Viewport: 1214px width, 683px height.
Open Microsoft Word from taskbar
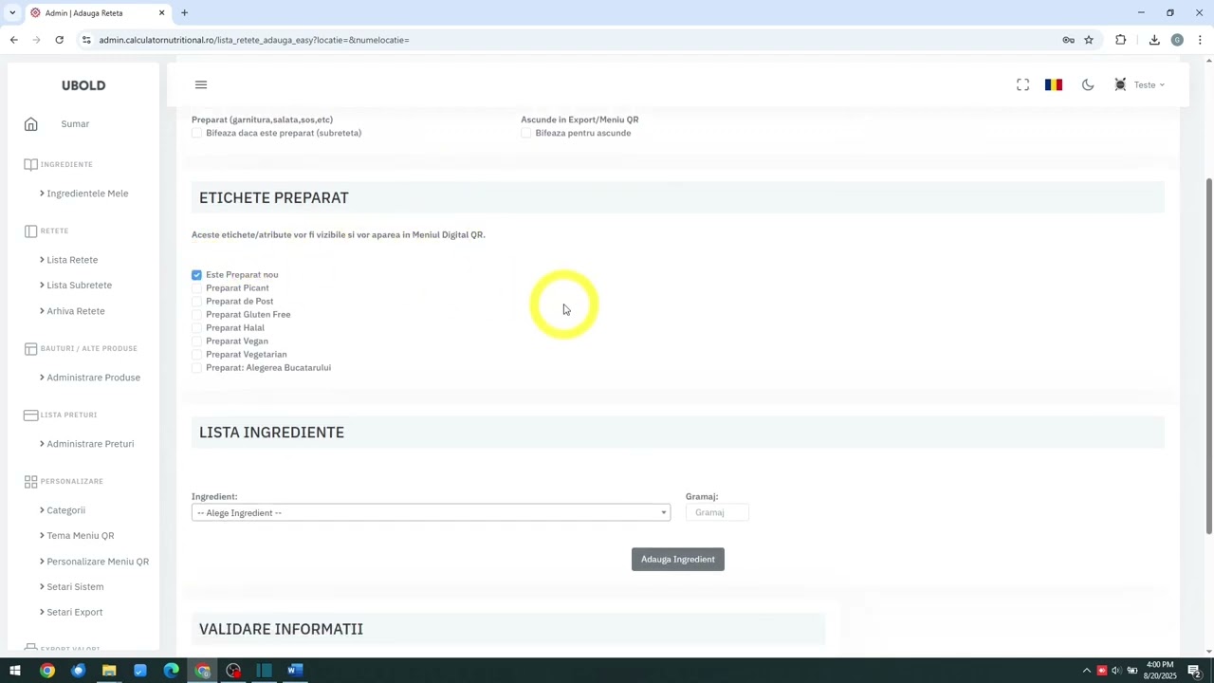295,671
